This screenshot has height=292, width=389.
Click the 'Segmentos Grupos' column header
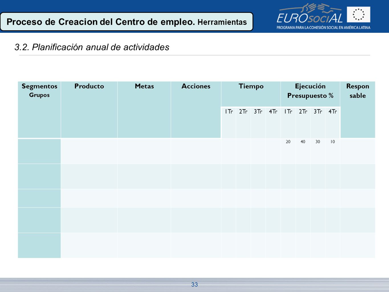coord(39,110)
